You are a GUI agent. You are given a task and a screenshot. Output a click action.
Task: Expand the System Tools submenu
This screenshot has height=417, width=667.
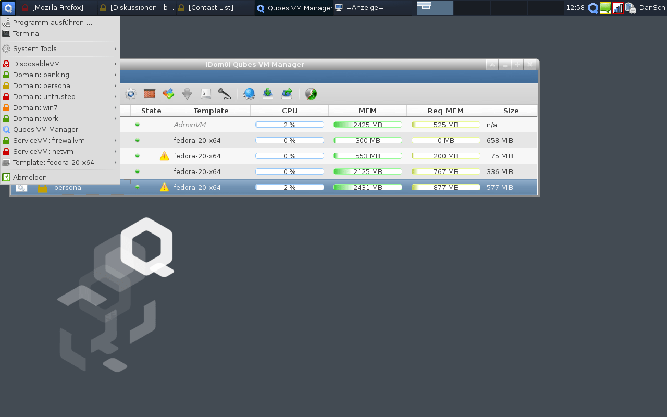(x=60, y=48)
